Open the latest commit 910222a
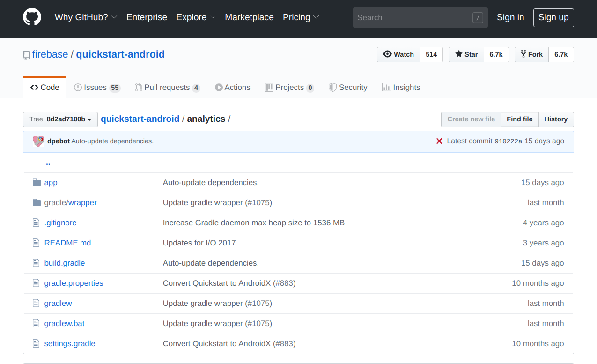 (509, 141)
